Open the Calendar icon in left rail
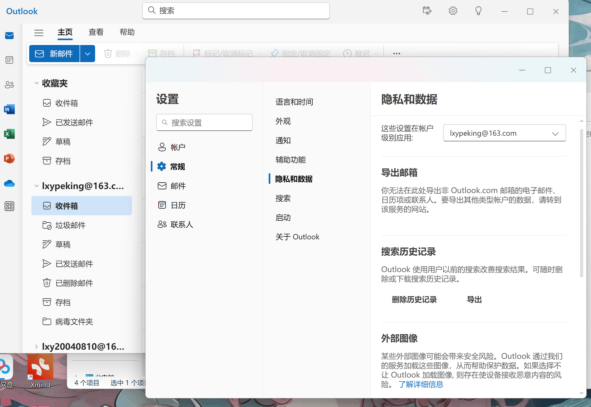This screenshot has width=591, height=407. click(9, 60)
